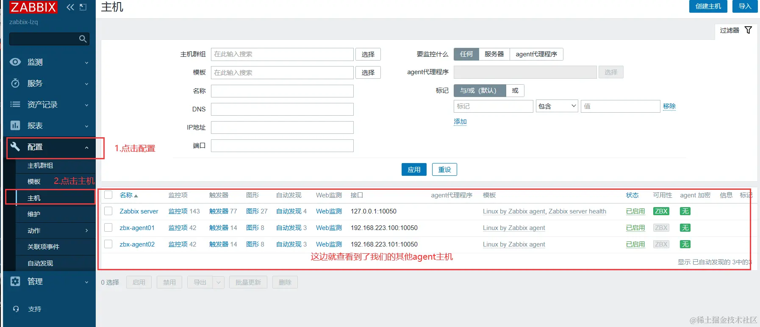760x327 pixels.
Task: Click the 监测 eye icon
Action: [x=15, y=62]
